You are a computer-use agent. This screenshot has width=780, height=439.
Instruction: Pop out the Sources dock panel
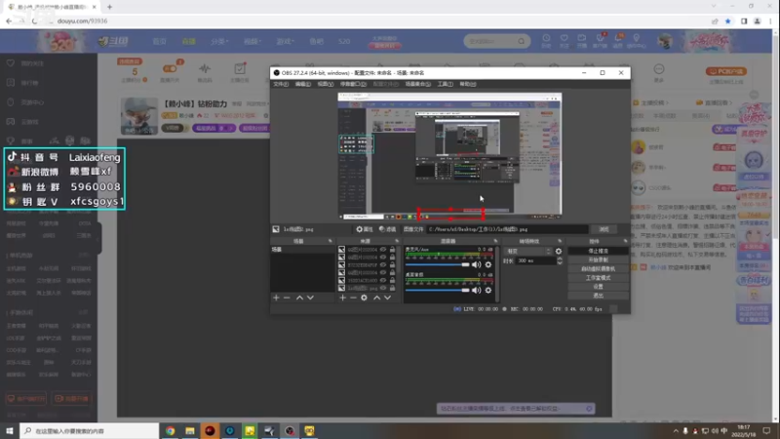pyautogui.click(x=397, y=241)
